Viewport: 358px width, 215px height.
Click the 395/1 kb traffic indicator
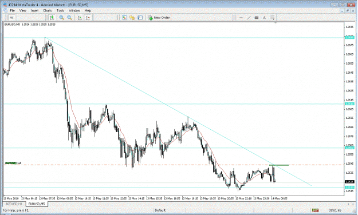point(335,210)
